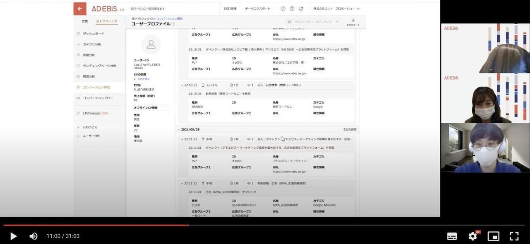
Task: Switch to the 広告 tab
Action: (x=85, y=21)
